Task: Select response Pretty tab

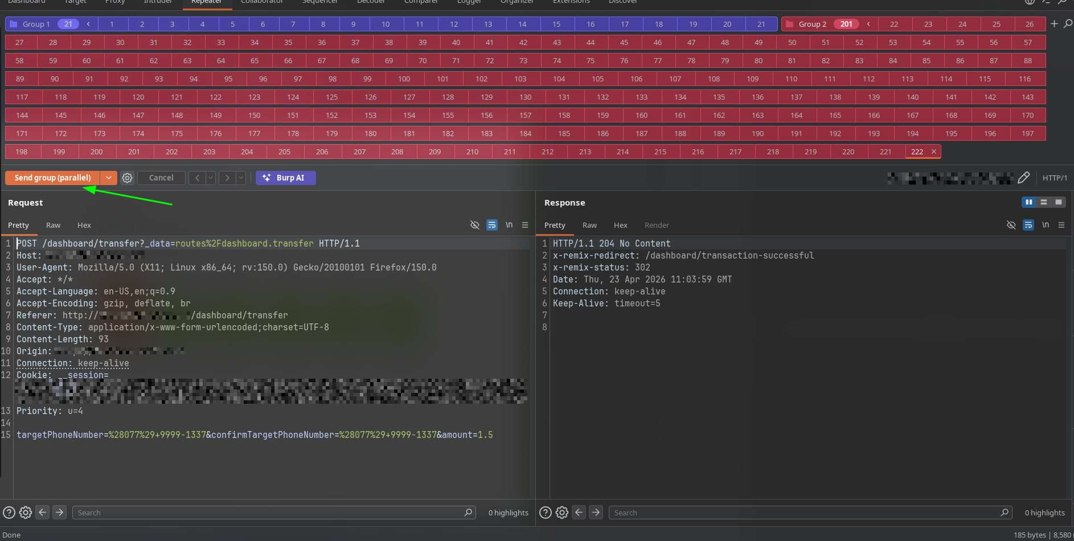Action: tap(555, 225)
